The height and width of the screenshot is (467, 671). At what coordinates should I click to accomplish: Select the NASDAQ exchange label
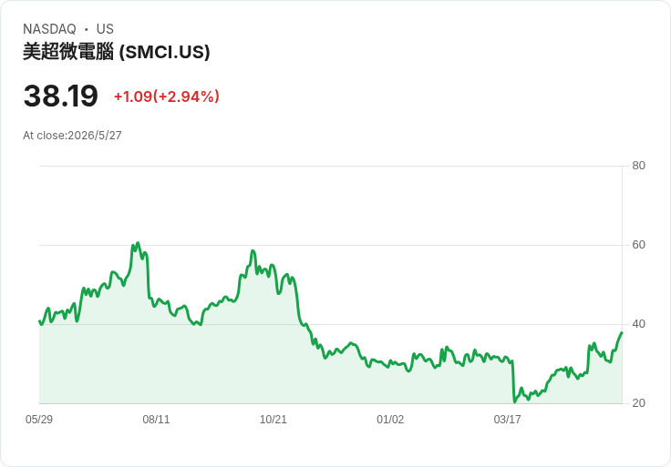pos(49,29)
